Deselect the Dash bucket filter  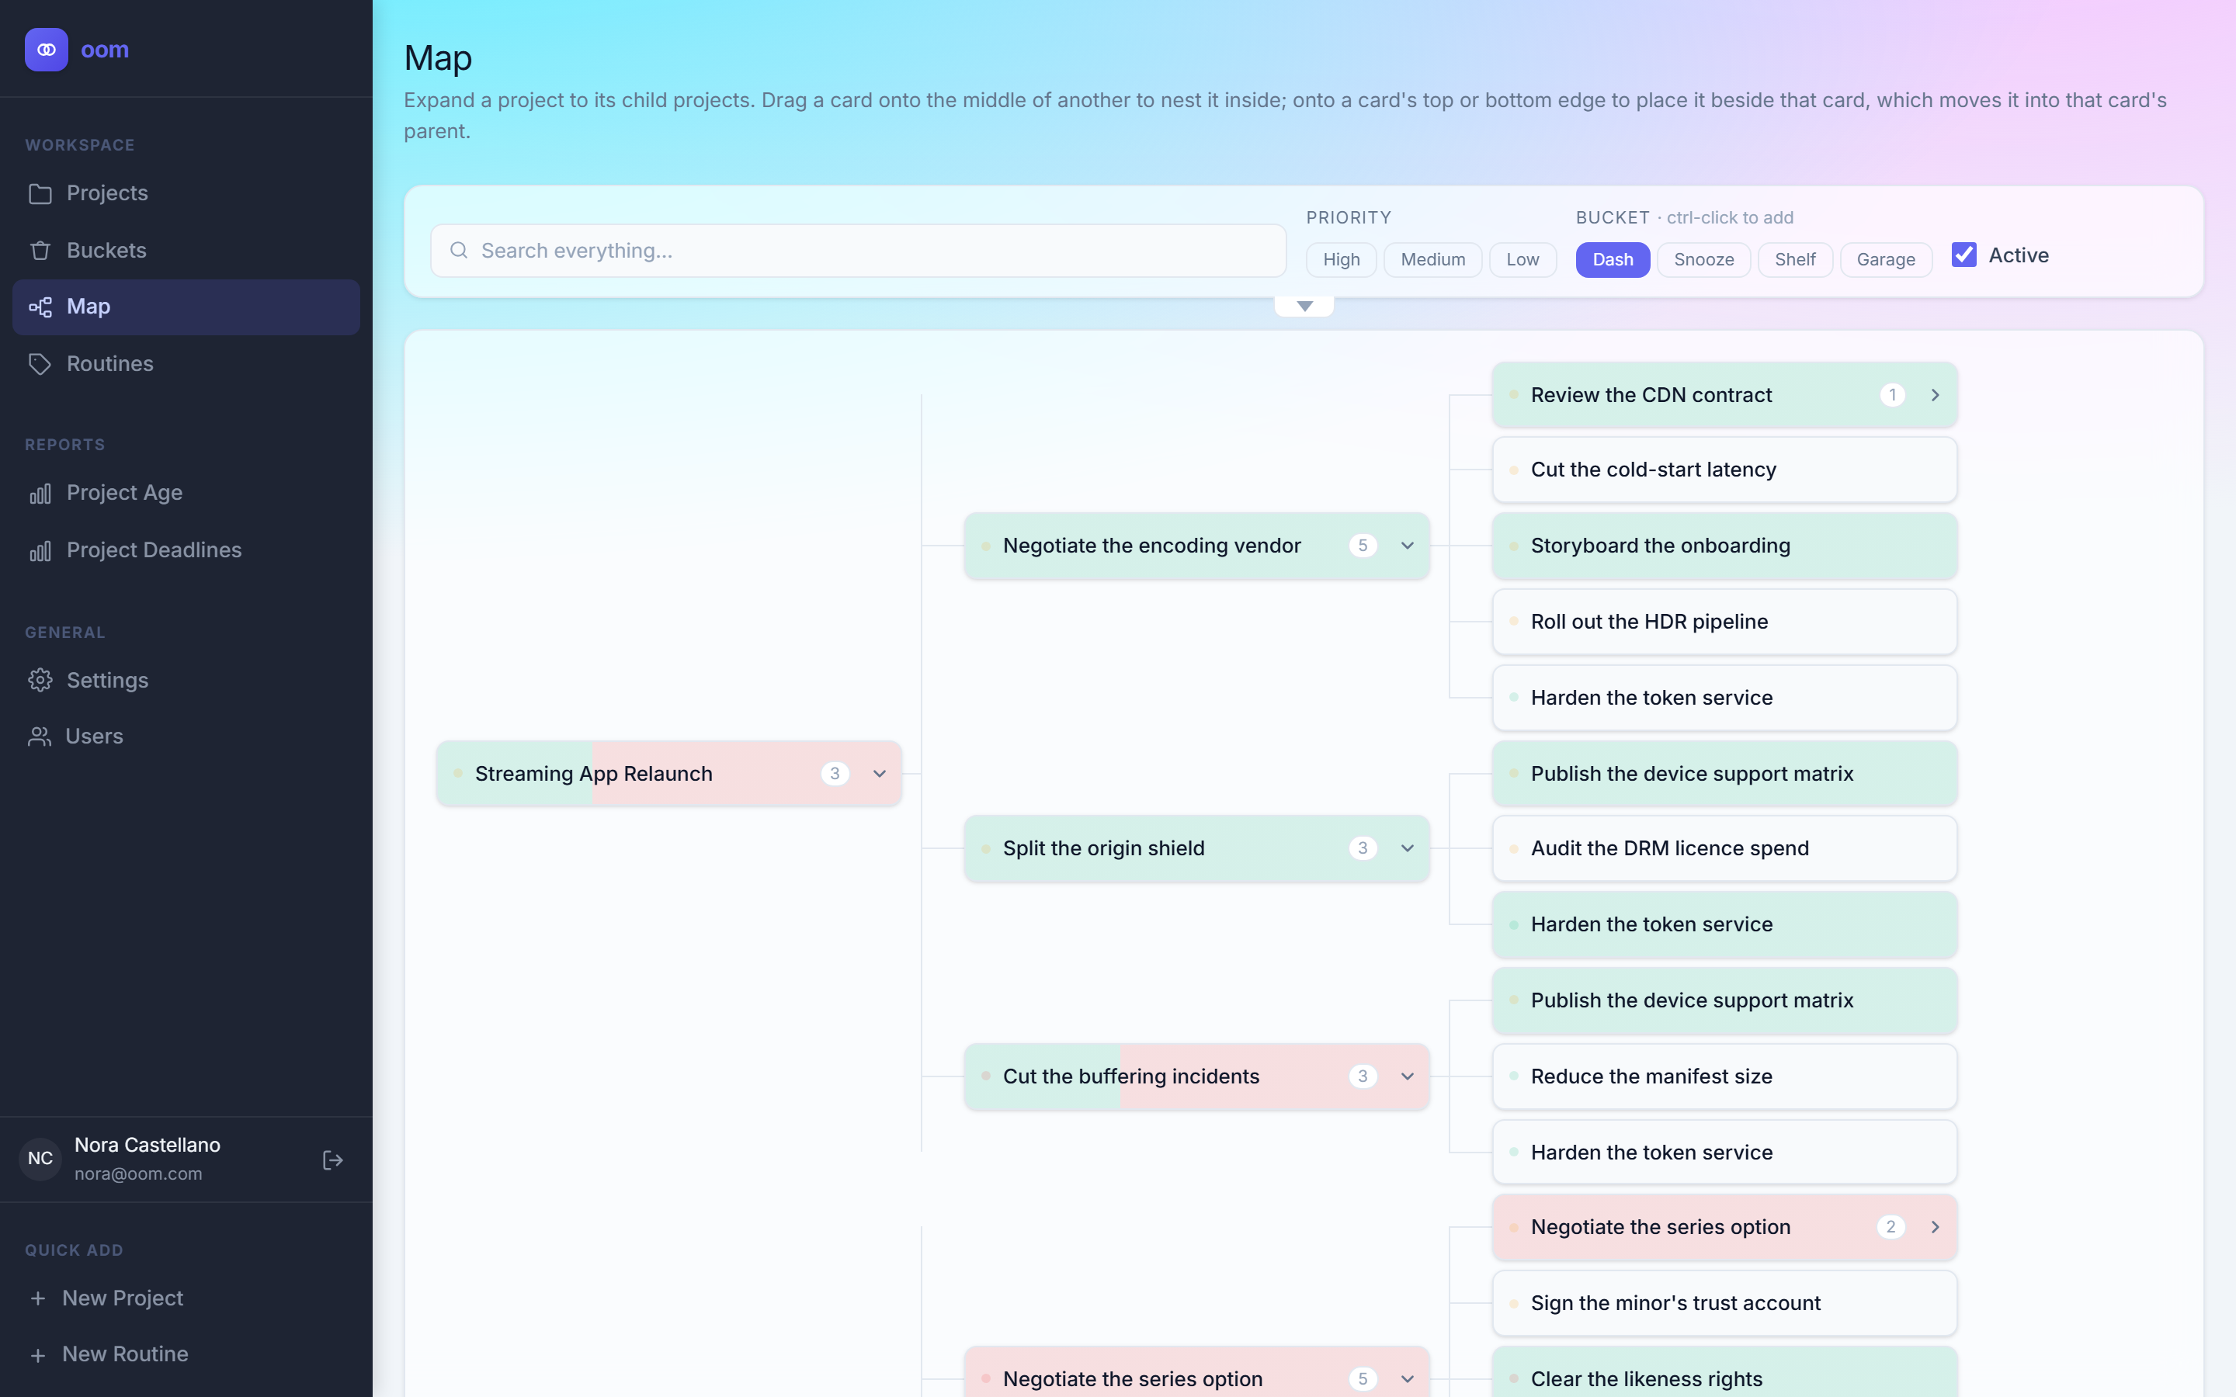[1613, 260]
